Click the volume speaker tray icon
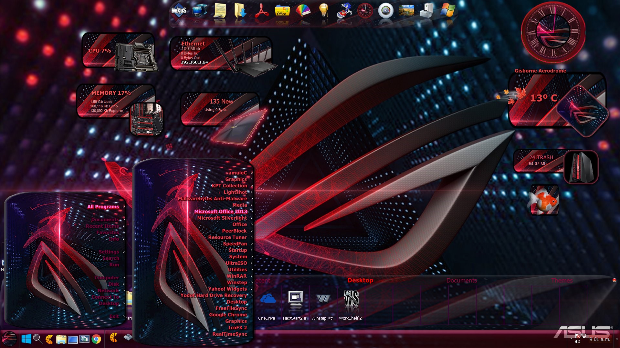620x348 pixels. tap(578, 342)
